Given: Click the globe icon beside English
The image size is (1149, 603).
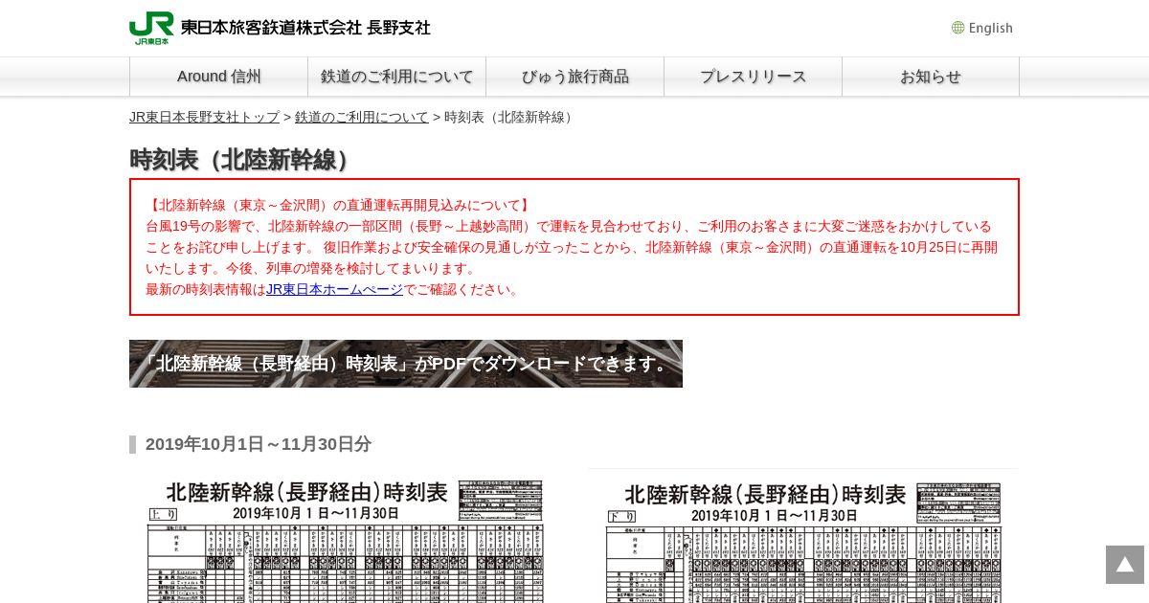Looking at the screenshot, I should [x=957, y=28].
